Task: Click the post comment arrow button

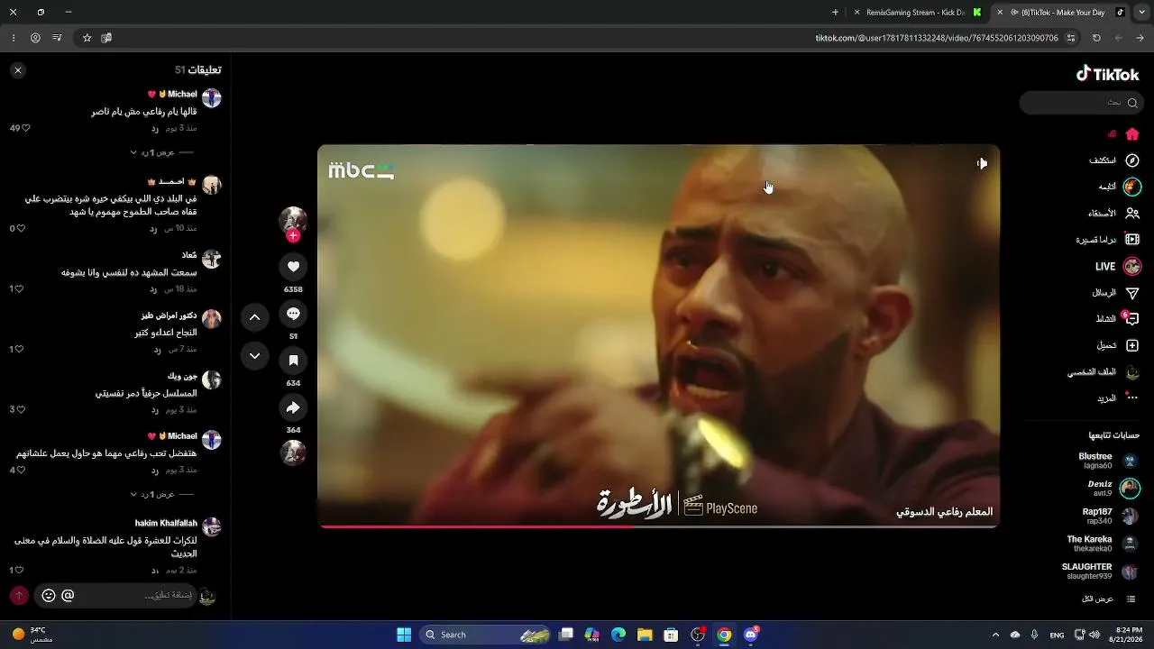Action: click(x=19, y=596)
